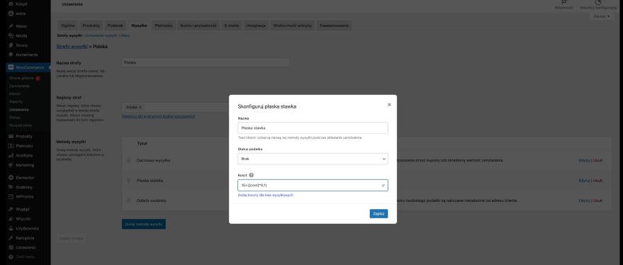The height and width of the screenshot is (265, 623).
Task: Click drag handle of Darmowa wysyłka row
Action: pyautogui.click(x=129, y=161)
